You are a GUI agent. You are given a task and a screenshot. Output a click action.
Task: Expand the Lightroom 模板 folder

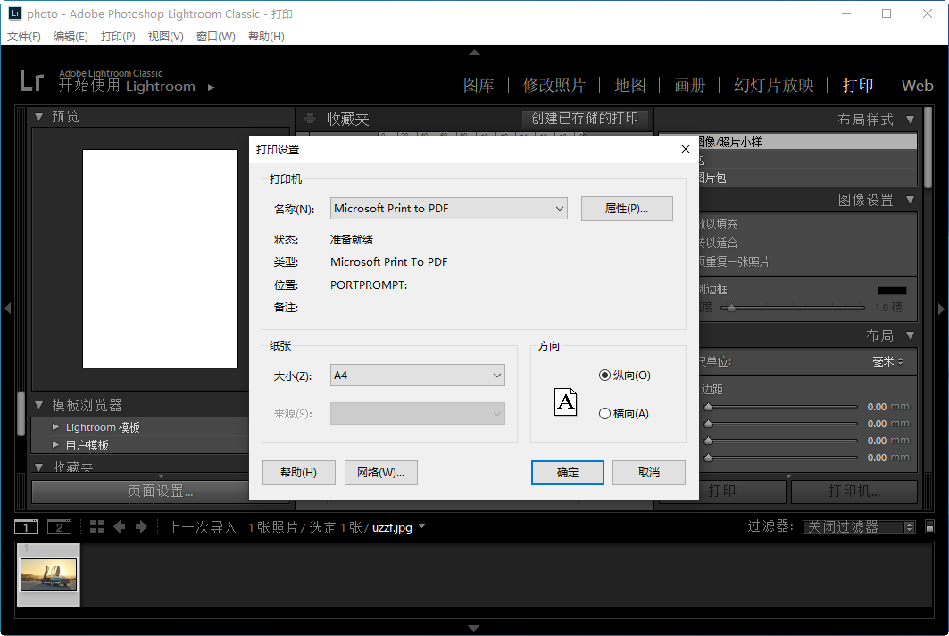click(x=56, y=427)
